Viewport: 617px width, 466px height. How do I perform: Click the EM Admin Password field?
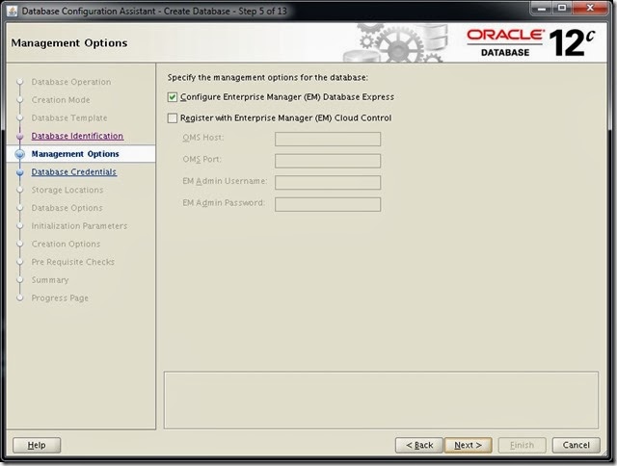click(x=327, y=204)
